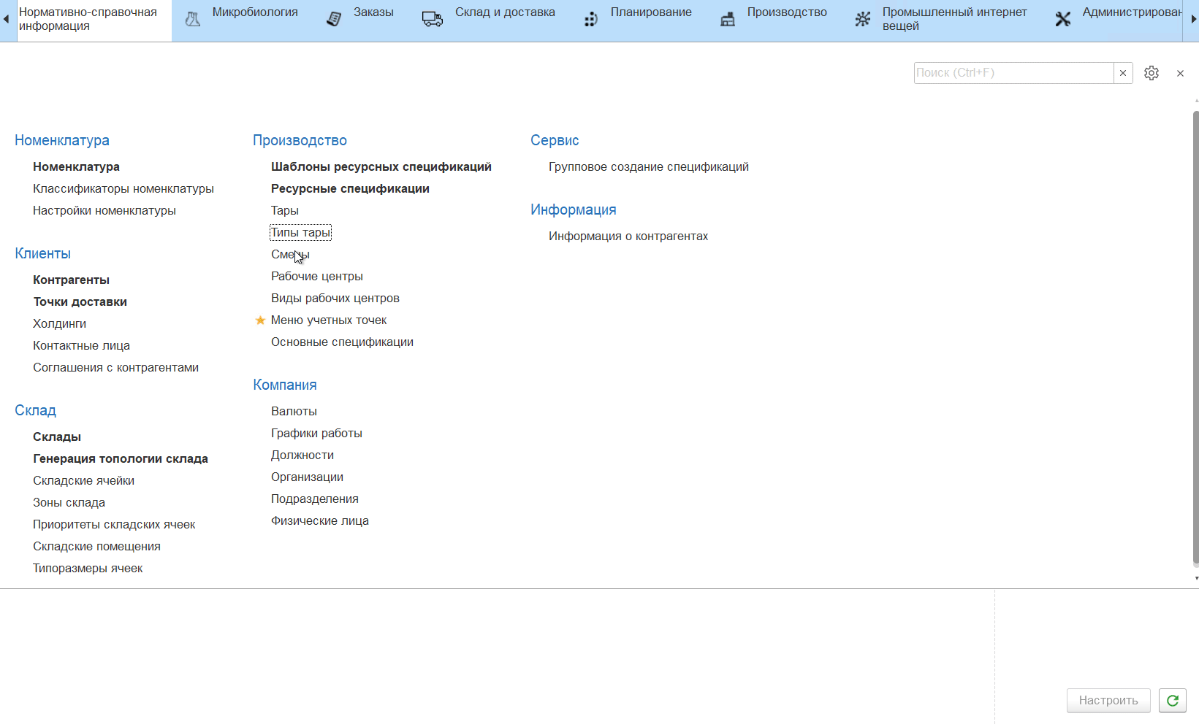Click the Заказы section icon
This screenshot has height=727, width=1199.
pos(334,20)
